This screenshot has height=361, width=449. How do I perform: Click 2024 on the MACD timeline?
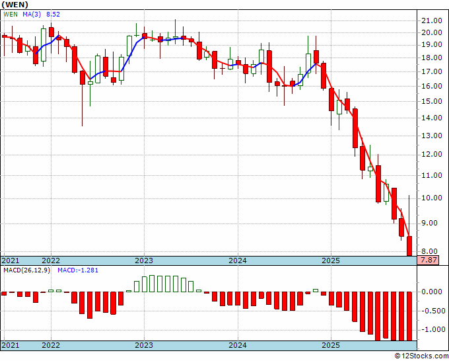pos(238,345)
